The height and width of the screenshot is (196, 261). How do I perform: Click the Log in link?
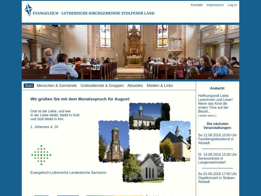point(232,5)
